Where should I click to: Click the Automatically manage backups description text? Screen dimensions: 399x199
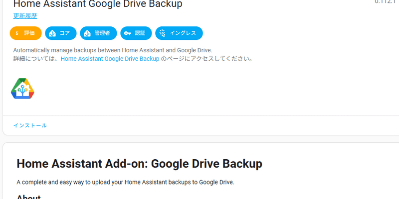tap(113, 50)
